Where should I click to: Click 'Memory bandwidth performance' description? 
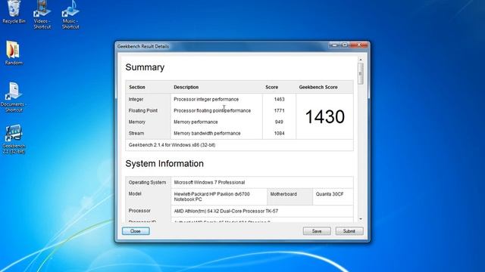click(207, 133)
